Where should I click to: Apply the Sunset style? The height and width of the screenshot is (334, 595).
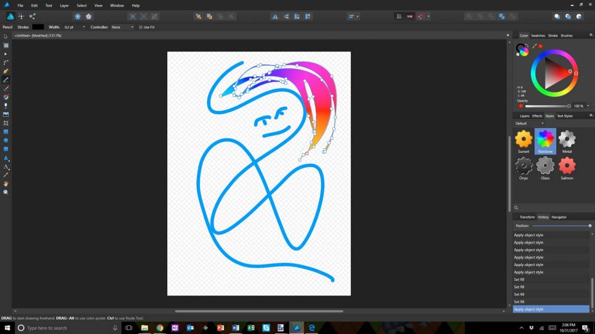[x=523, y=139]
